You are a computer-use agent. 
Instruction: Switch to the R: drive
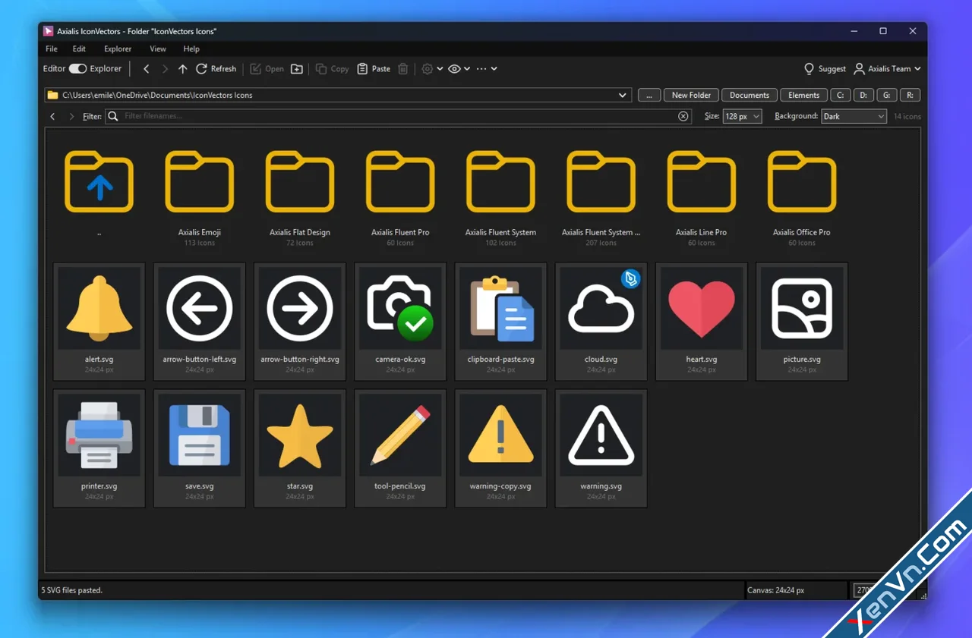click(910, 95)
